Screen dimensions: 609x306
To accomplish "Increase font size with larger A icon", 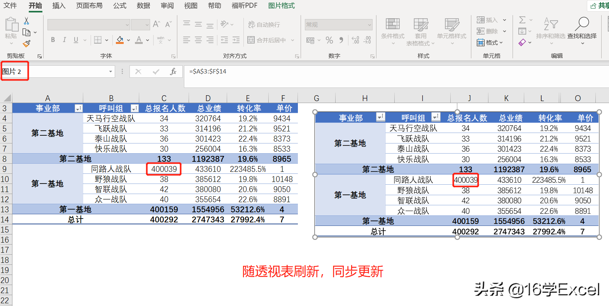I will coord(157,24).
